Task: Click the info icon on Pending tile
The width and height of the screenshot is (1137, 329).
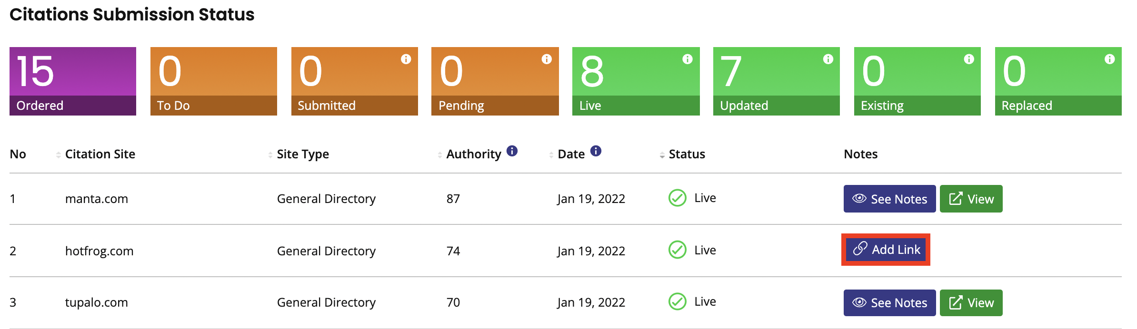Action: click(547, 59)
